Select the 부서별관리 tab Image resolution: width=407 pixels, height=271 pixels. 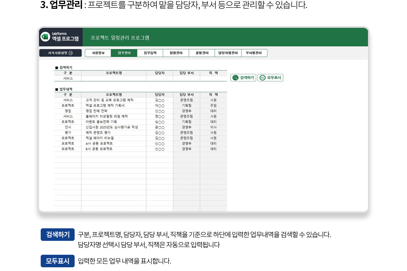click(254, 53)
